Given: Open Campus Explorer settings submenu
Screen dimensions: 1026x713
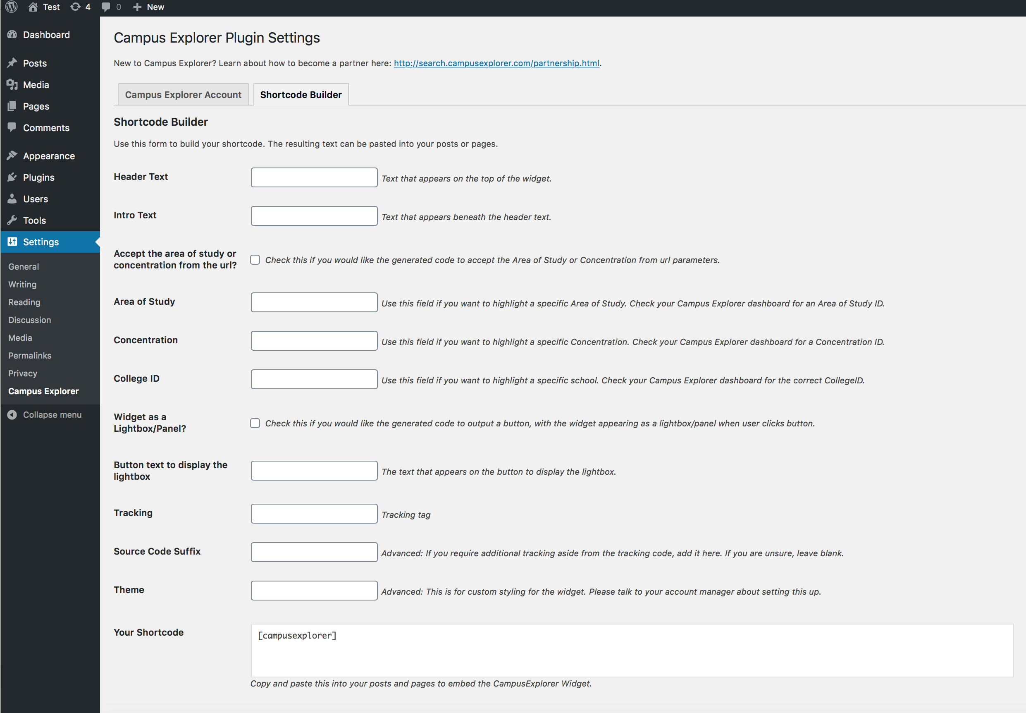Looking at the screenshot, I should pyautogui.click(x=43, y=391).
